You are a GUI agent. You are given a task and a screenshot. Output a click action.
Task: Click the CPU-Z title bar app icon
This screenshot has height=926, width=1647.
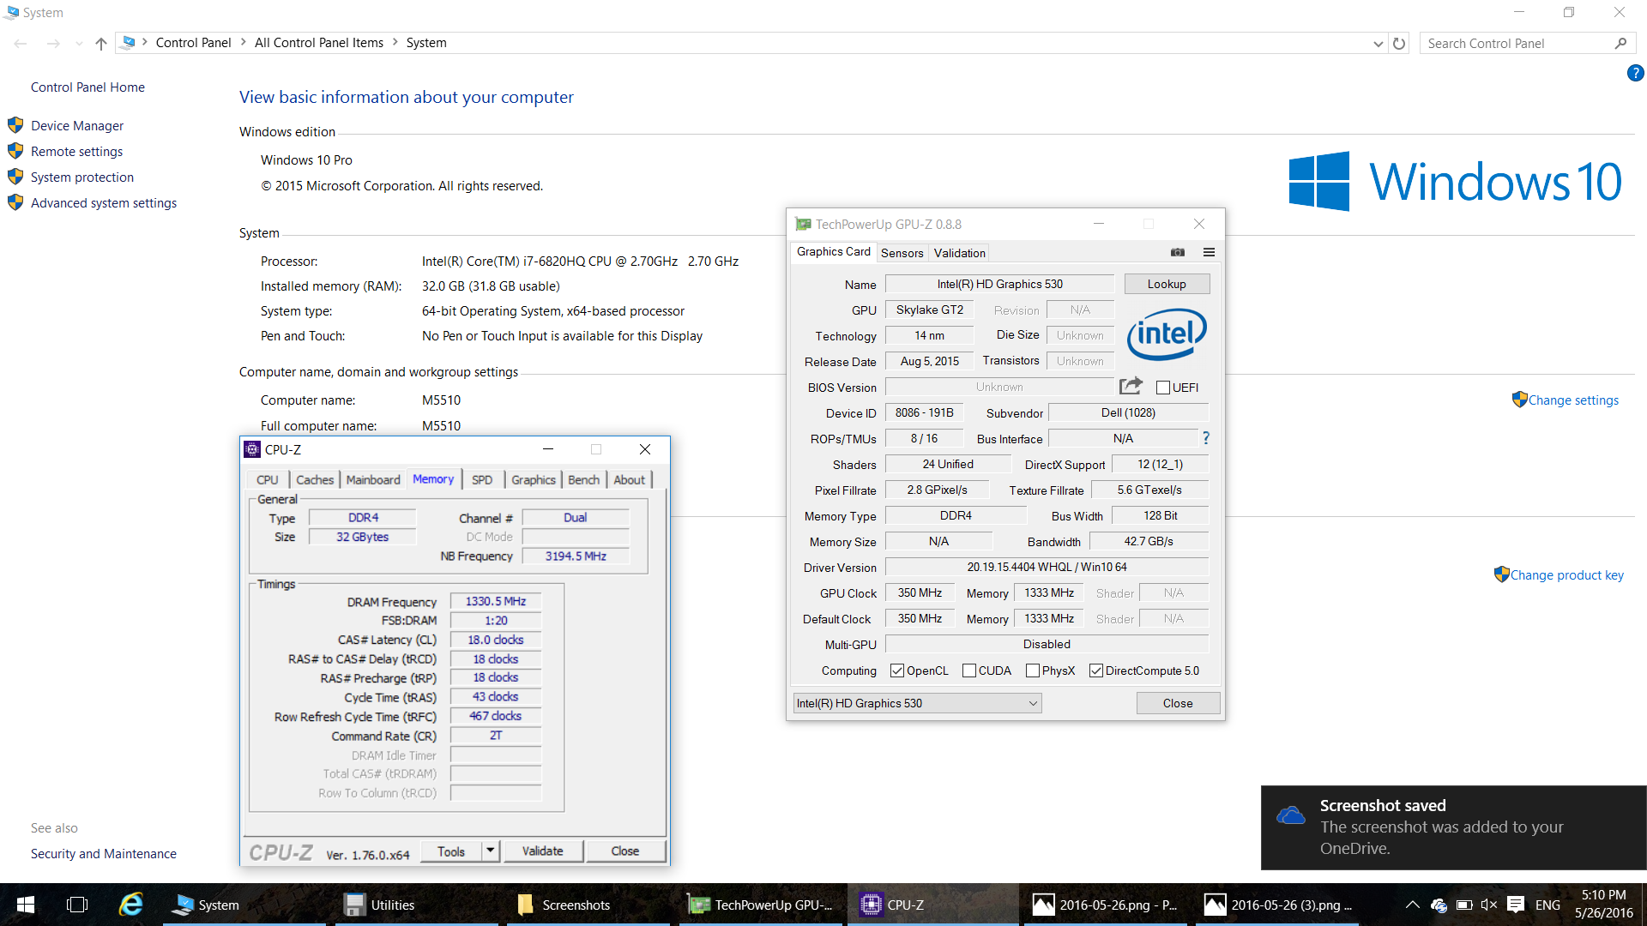click(x=252, y=449)
